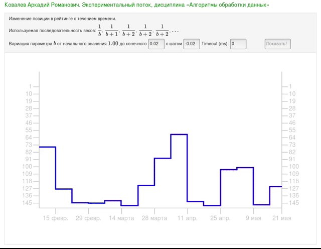
Task: Click the x-axis label 29 февр.
Action: tap(88, 218)
